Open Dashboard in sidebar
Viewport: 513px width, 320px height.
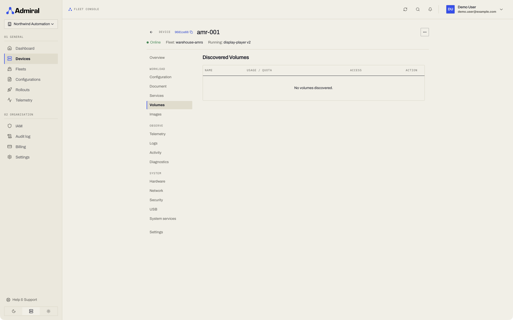pyautogui.click(x=31, y=48)
